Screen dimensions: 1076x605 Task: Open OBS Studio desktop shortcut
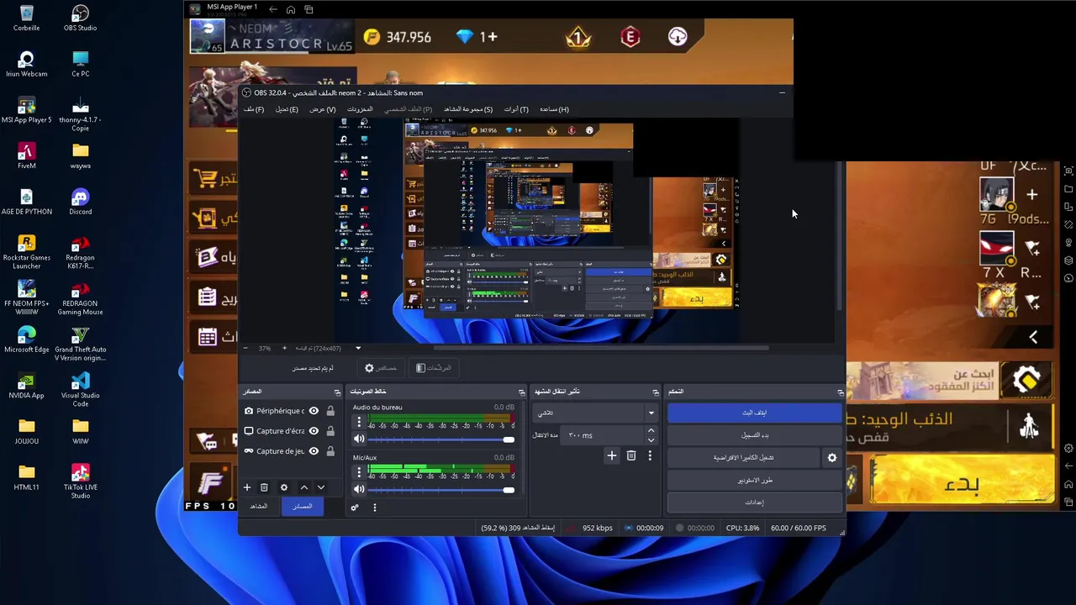(x=81, y=18)
